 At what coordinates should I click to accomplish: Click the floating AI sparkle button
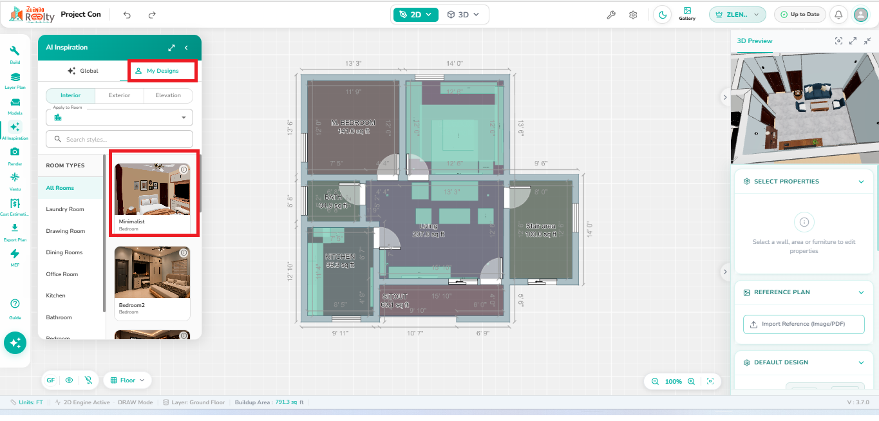15,343
